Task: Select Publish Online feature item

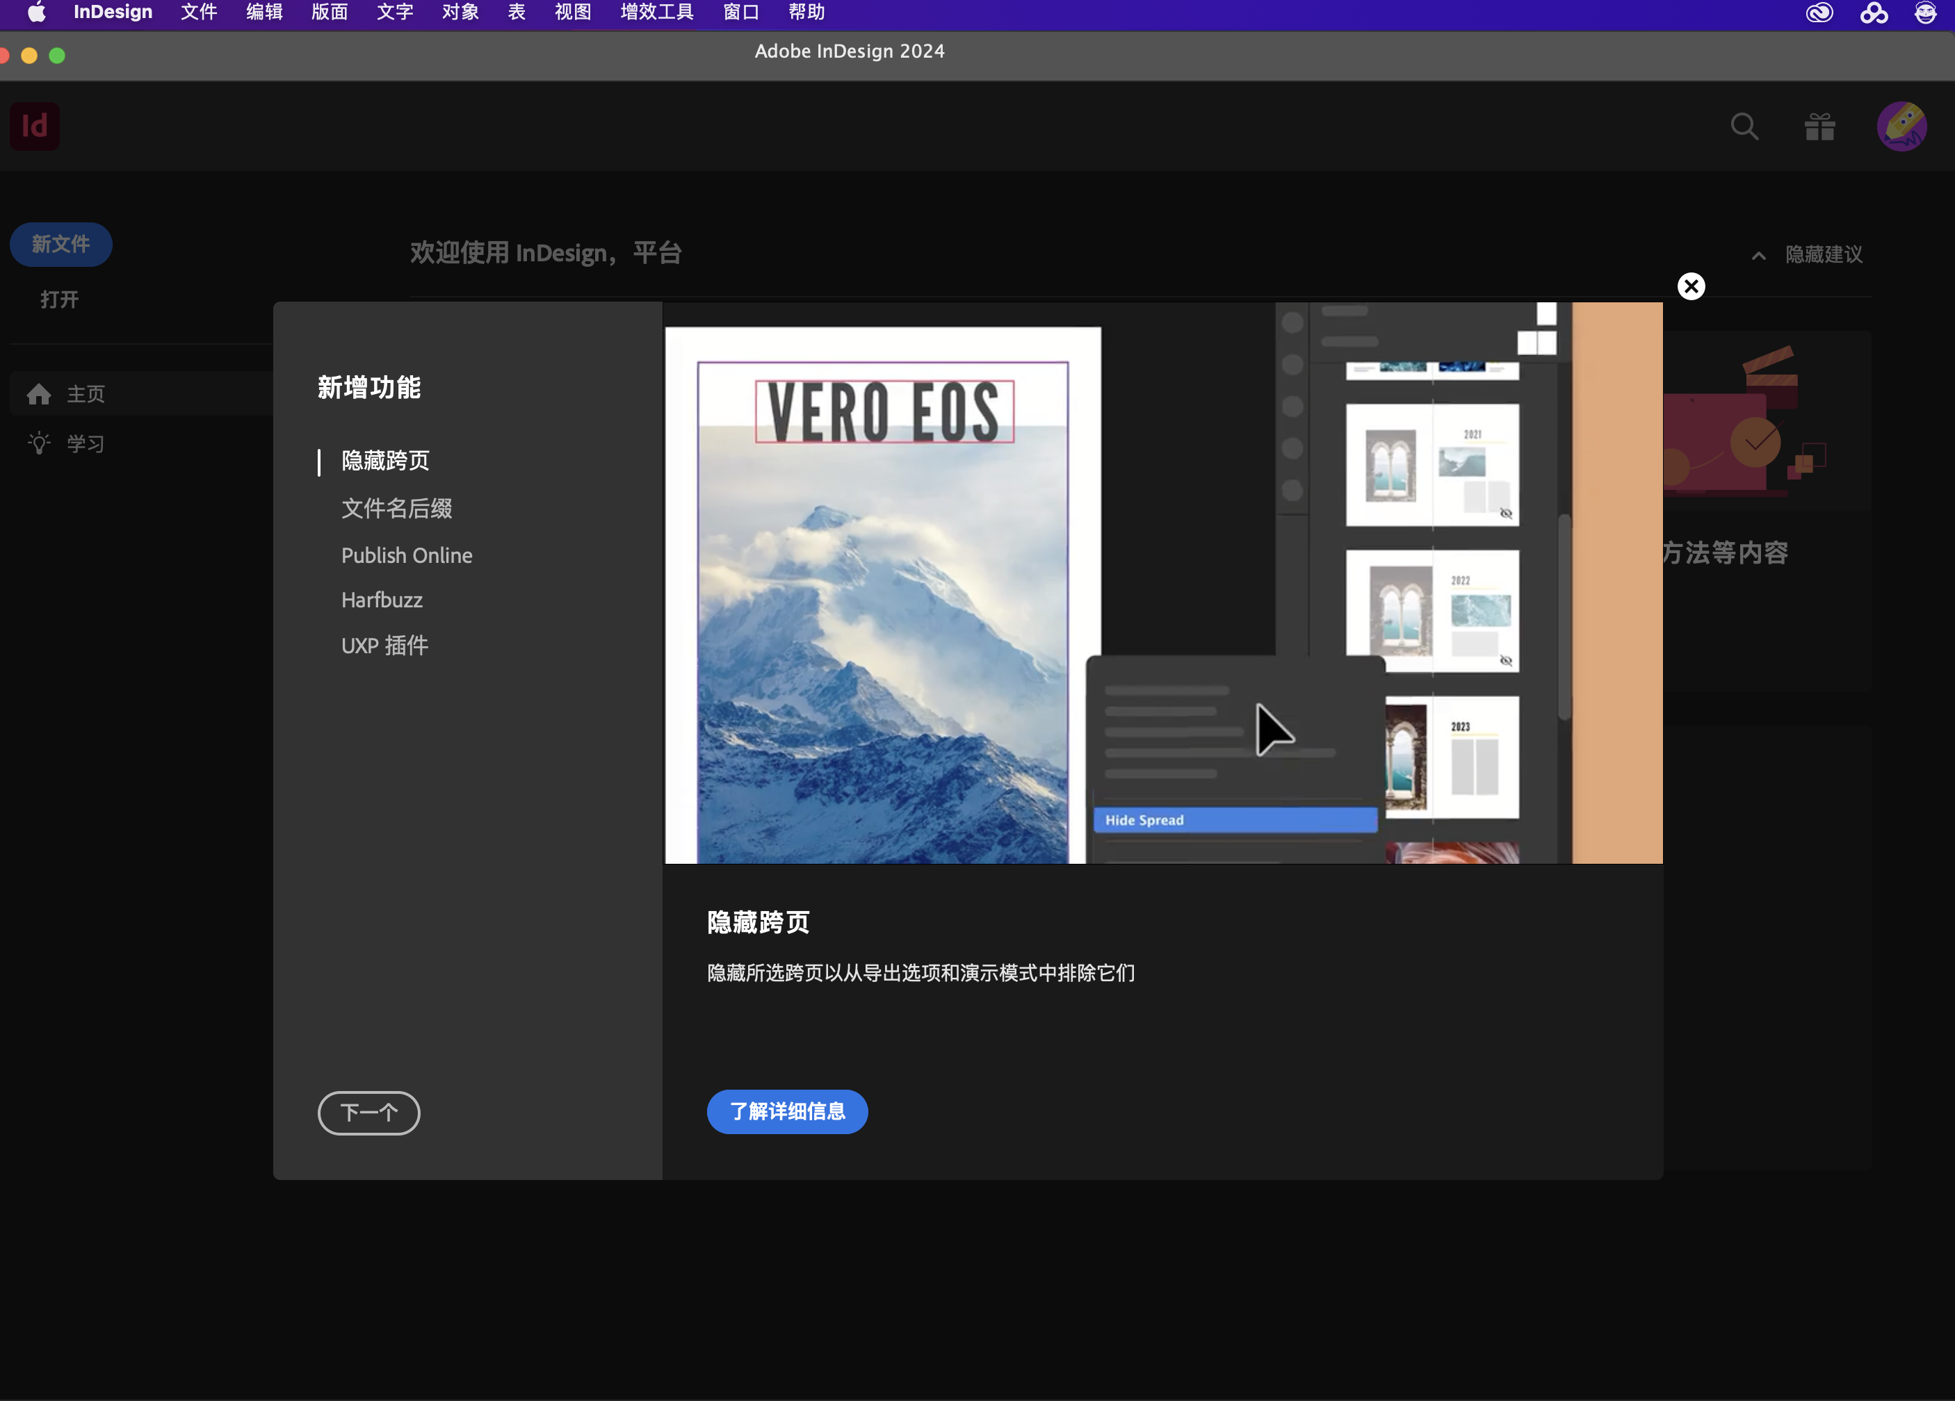Action: [x=406, y=556]
